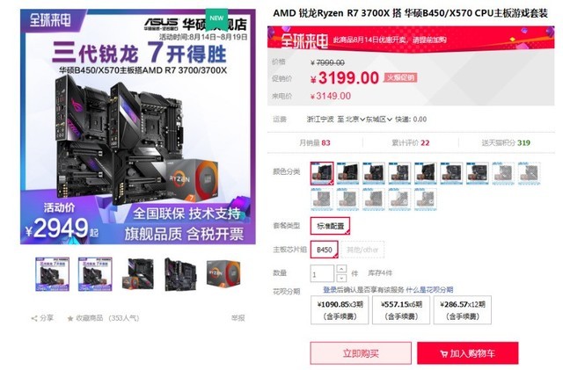Select the first color option thumbnail
The image size is (563, 370).
click(x=322, y=173)
